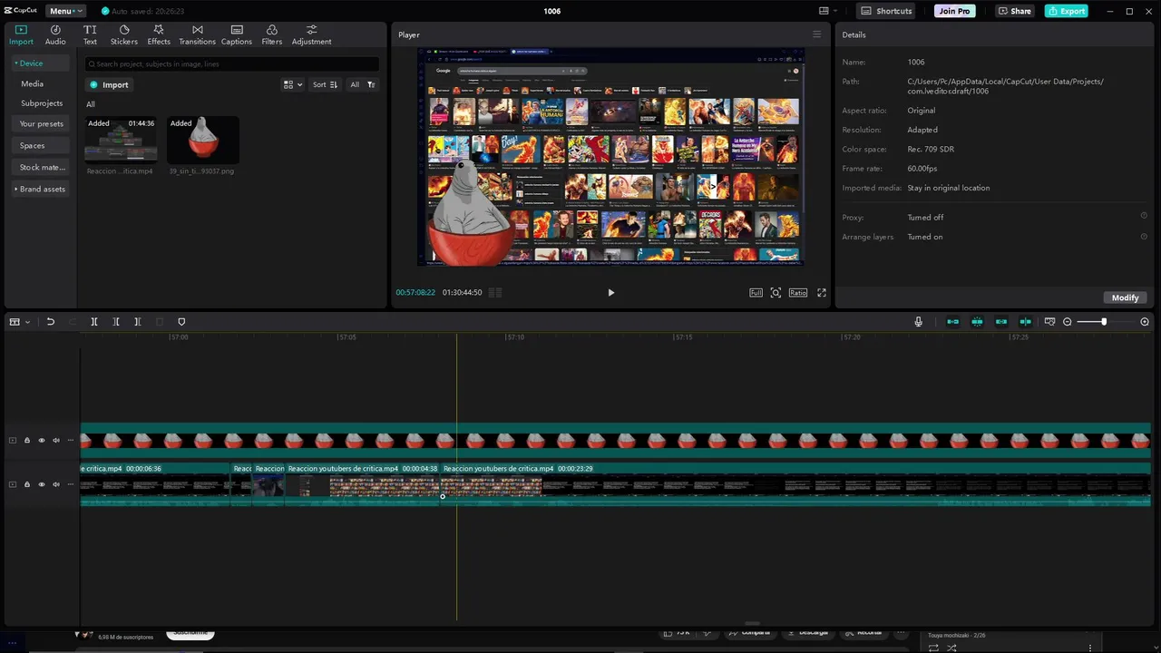This screenshot has width=1161, height=653.
Task: Open more options for the sticker track
Action: [x=71, y=441]
